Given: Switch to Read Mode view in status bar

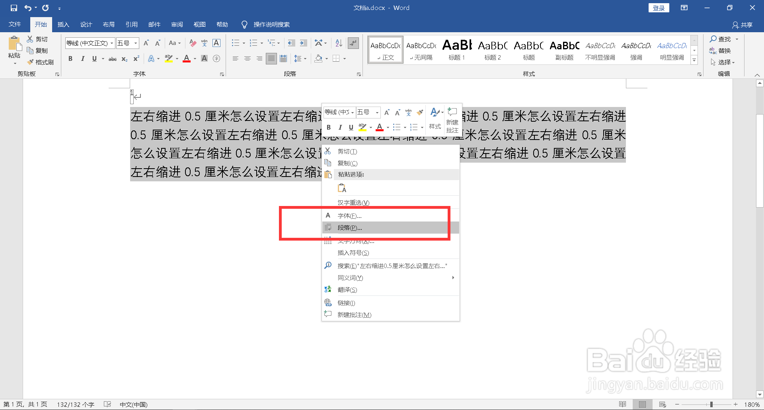Looking at the screenshot, I should [x=623, y=404].
